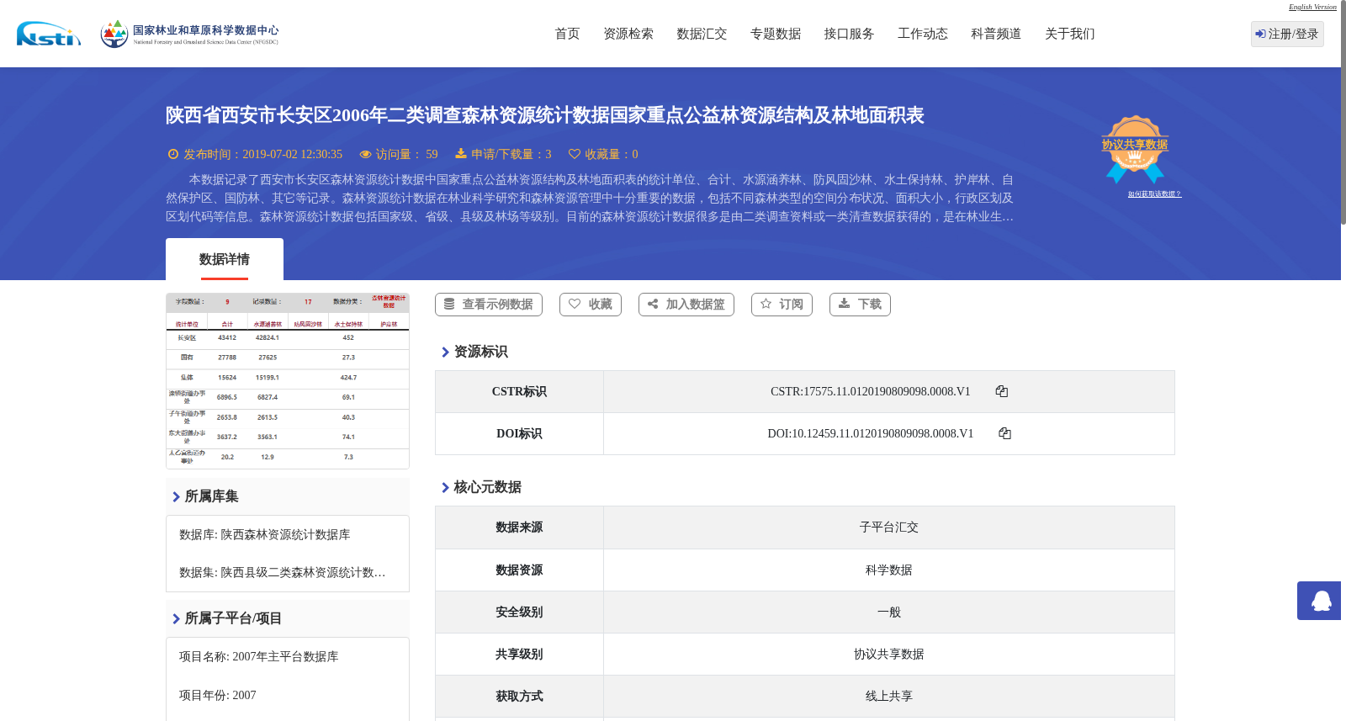Add dataset with 加入数据篮 button
1346x721 pixels.
[x=686, y=305]
